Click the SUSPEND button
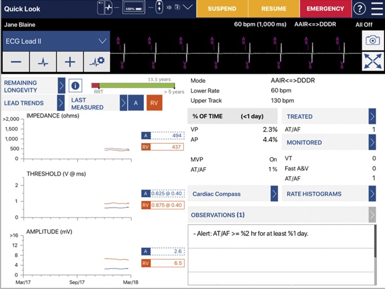 (x=222, y=9)
